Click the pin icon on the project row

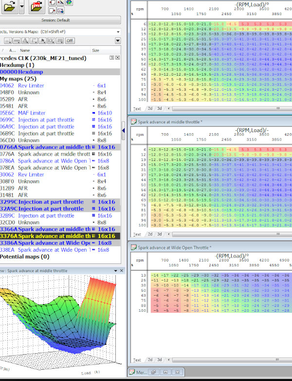pos(112,58)
